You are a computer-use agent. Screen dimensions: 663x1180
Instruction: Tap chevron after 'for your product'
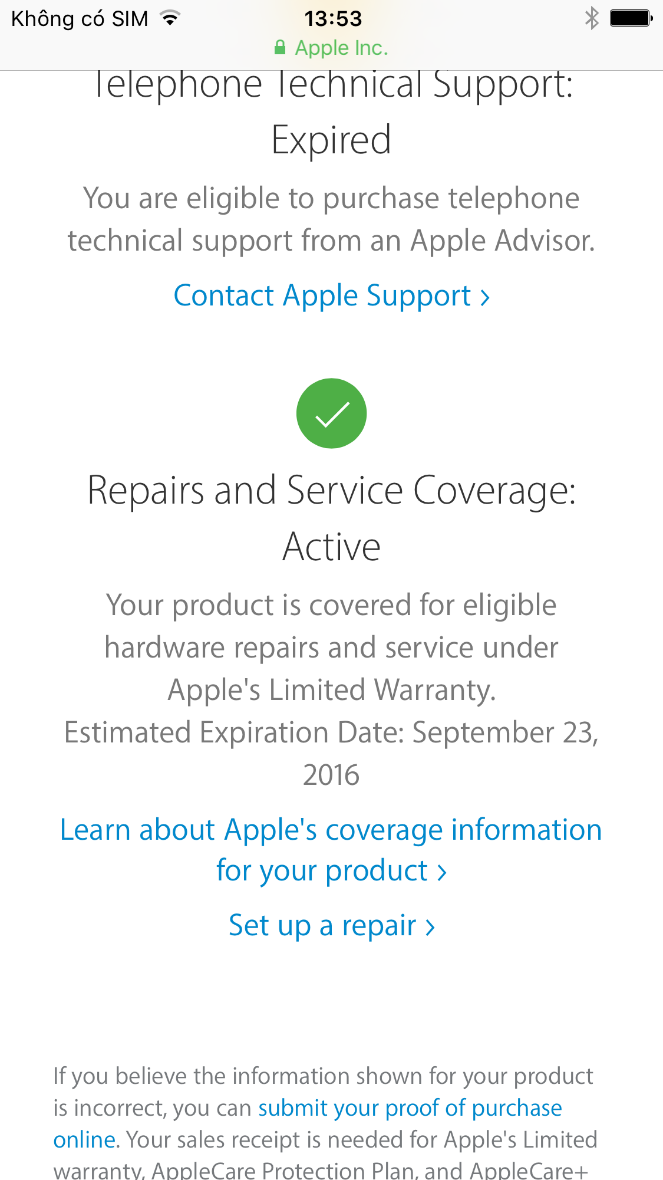[442, 873]
